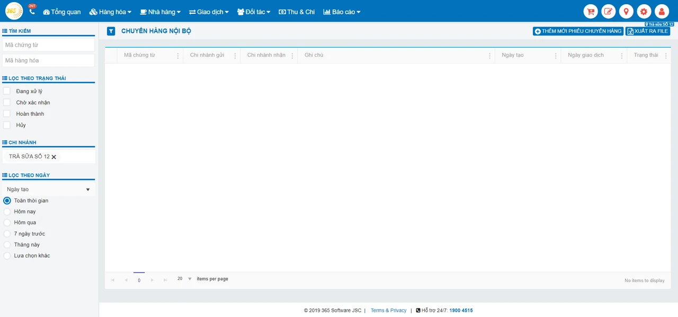Open items per page dropdown
This screenshot has width=678, height=317.
(x=184, y=279)
